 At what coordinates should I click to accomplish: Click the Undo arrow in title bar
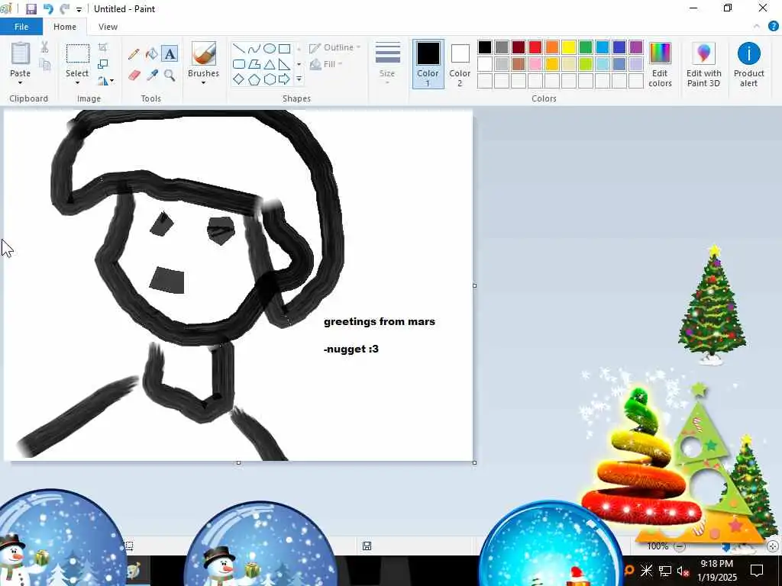pyautogui.click(x=48, y=9)
